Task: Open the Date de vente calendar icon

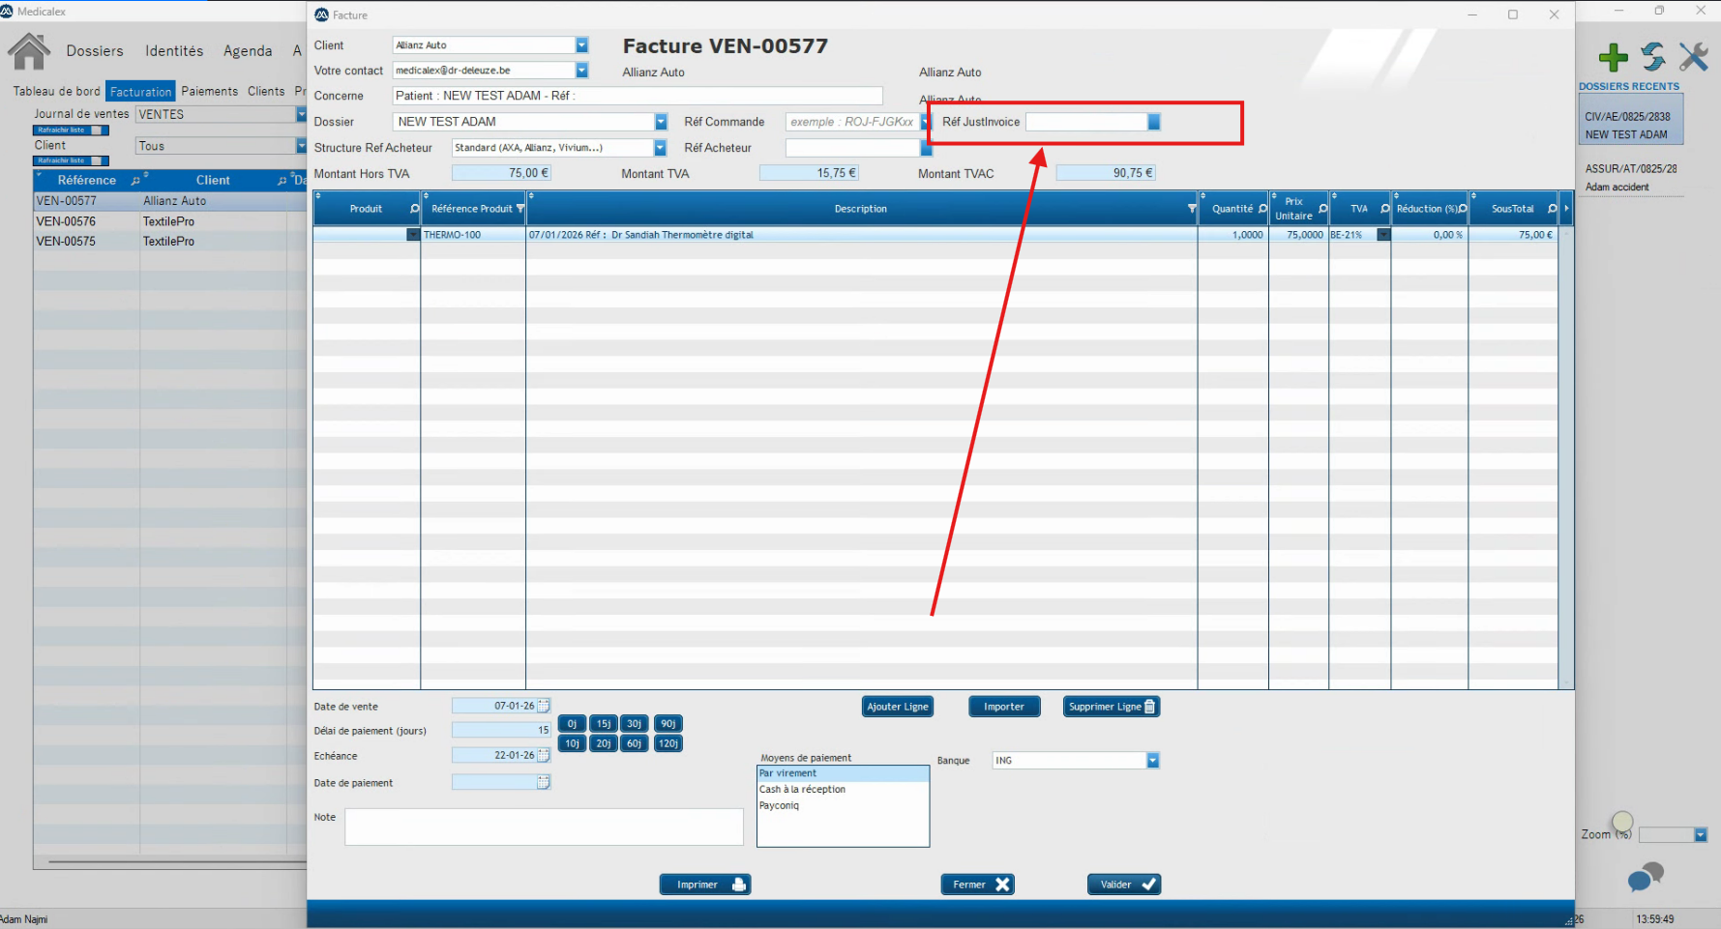Action: click(544, 706)
